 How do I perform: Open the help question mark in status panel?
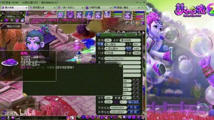pos(136,35)
